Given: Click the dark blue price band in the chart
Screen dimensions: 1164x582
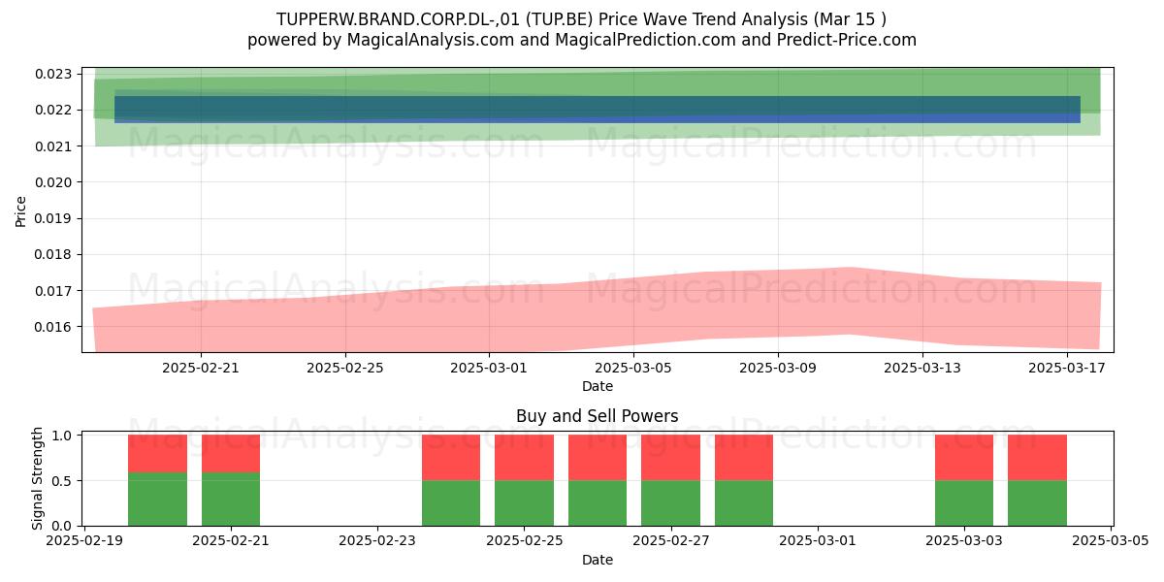Looking at the screenshot, I should [598, 110].
